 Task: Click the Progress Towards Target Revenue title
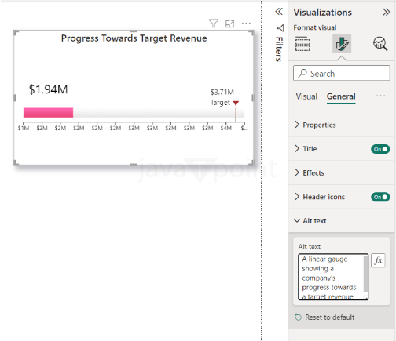134,38
